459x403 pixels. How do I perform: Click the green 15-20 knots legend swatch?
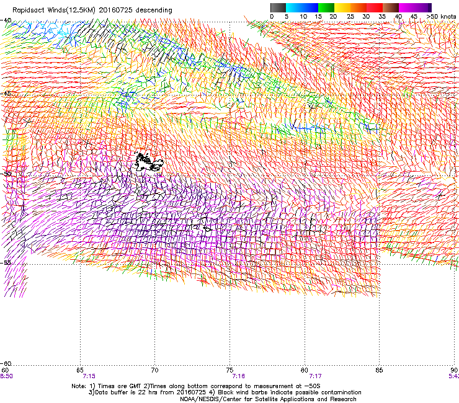coord(326,7)
